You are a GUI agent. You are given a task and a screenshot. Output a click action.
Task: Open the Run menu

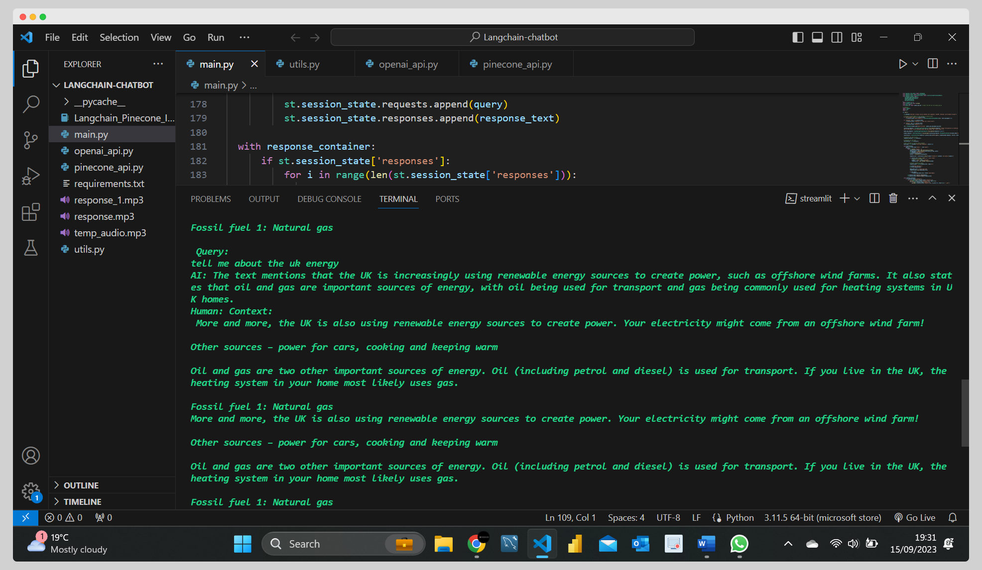click(x=215, y=37)
